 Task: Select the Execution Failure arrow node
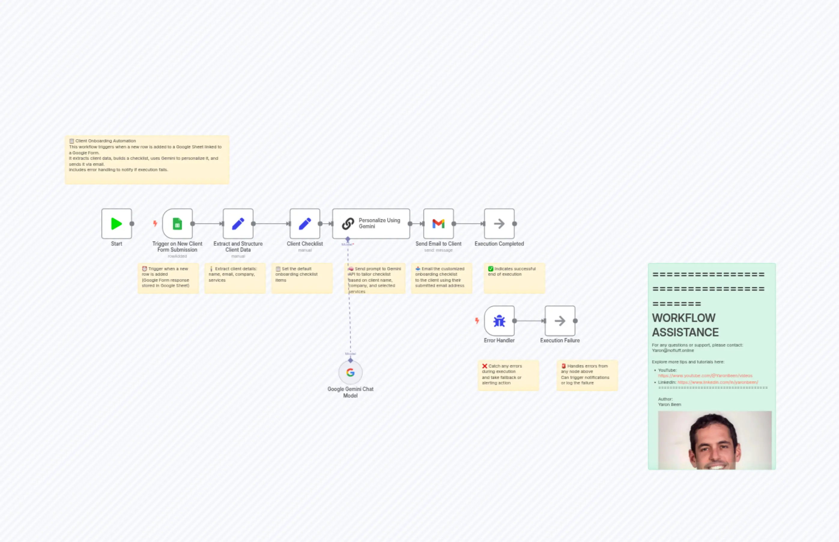click(x=559, y=321)
